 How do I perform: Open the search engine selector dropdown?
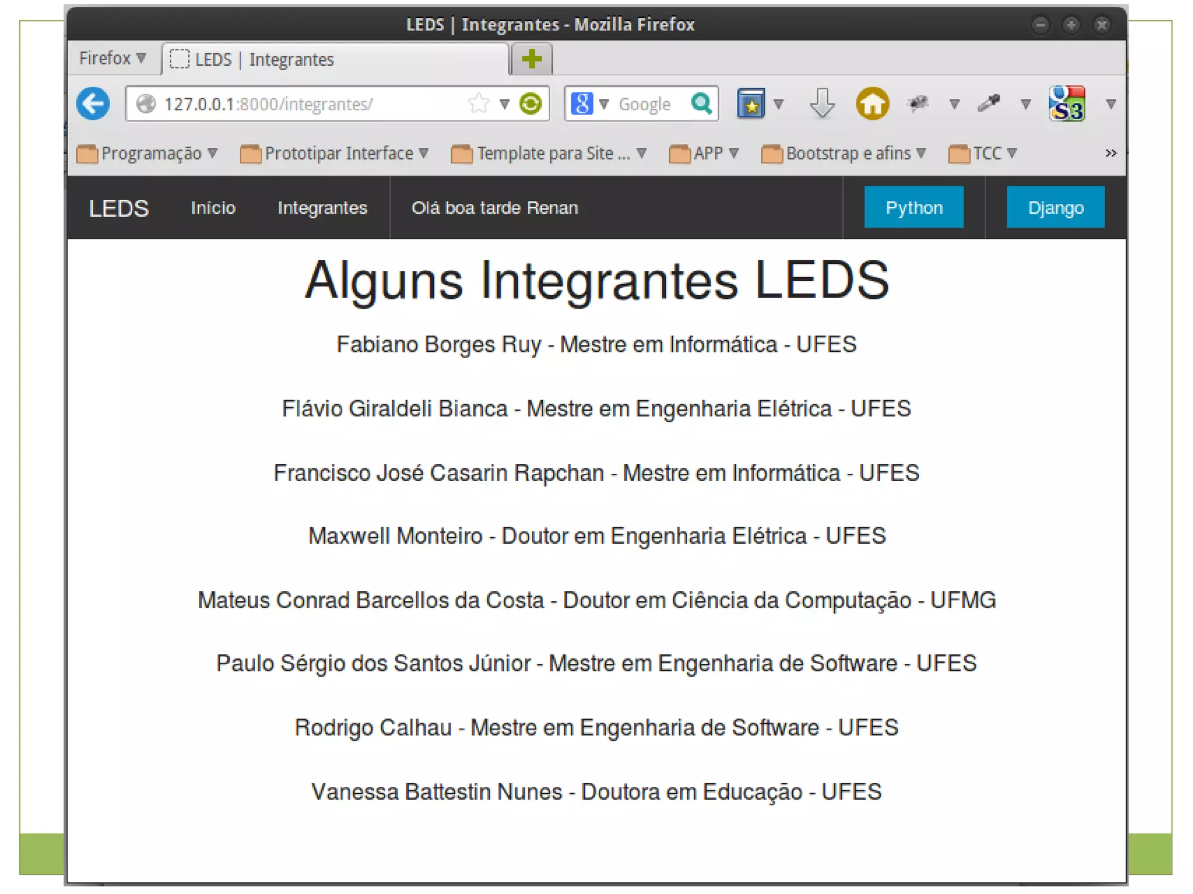pyautogui.click(x=588, y=104)
